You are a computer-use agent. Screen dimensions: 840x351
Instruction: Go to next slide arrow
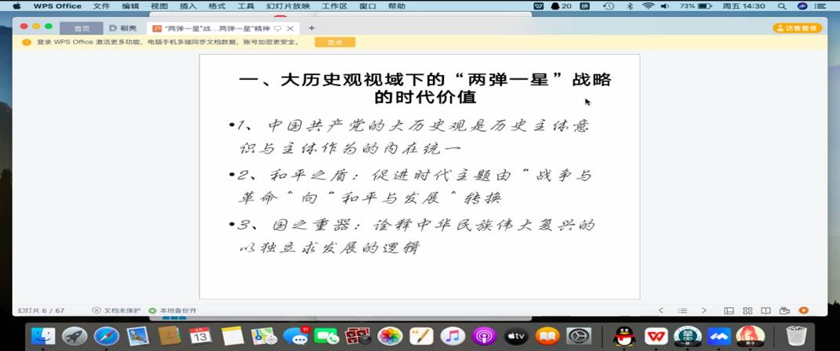pyautogui.click(x=704, y=310)
